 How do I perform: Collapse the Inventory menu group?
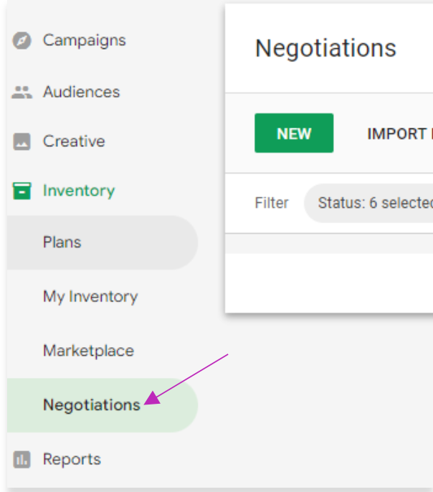click(x=79, y=191)
